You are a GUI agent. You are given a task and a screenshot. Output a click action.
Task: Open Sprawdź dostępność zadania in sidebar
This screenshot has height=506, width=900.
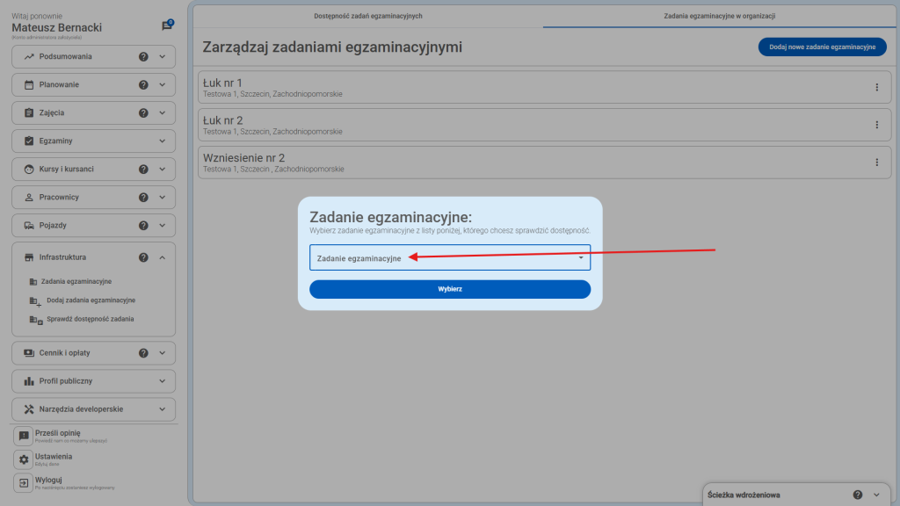(x=90, y=319)
